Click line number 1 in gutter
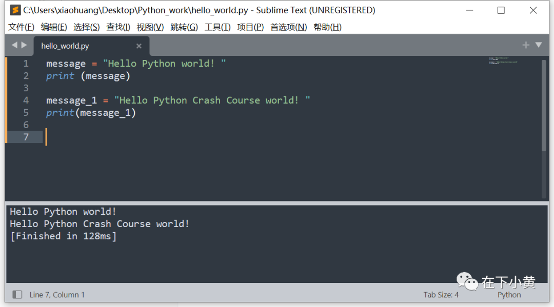Screen dimensions: 554x307 (26, 64)
